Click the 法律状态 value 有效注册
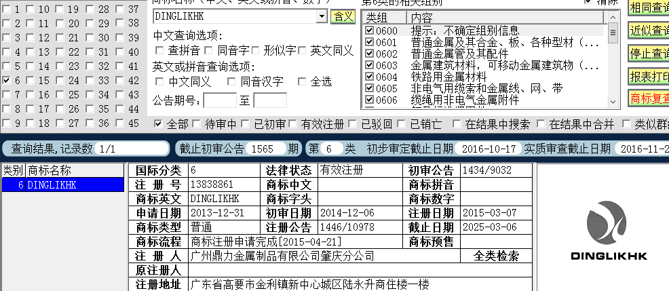669x291 pixels. (x=341, y=170)
